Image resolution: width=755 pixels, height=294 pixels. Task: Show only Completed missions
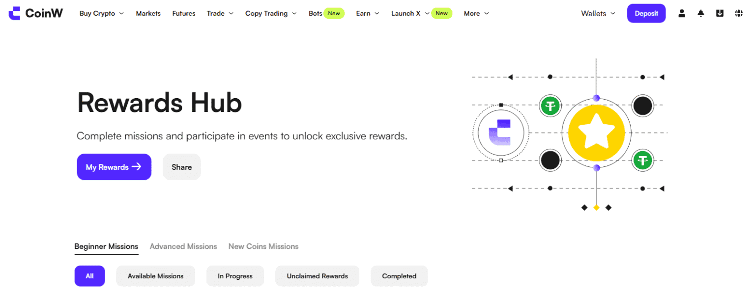[399, 276]
